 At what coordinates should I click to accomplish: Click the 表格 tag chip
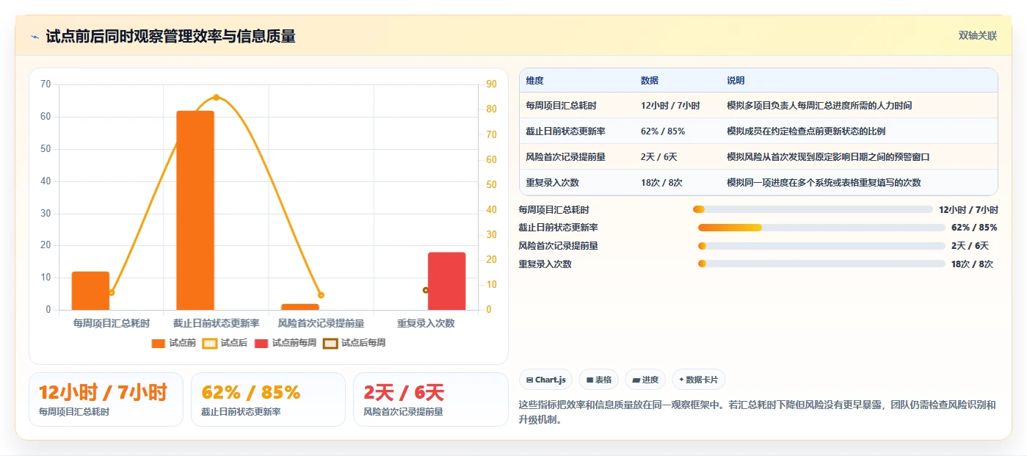pyautogui.click(x=599, y=380)
